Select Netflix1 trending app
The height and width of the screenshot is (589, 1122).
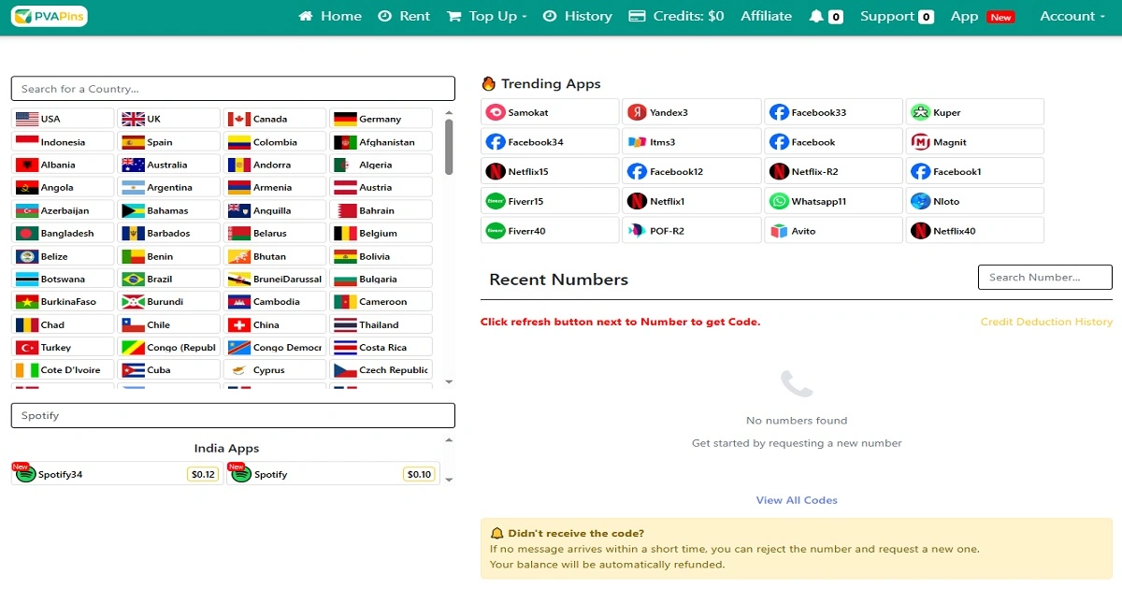(x=691, y=201)
